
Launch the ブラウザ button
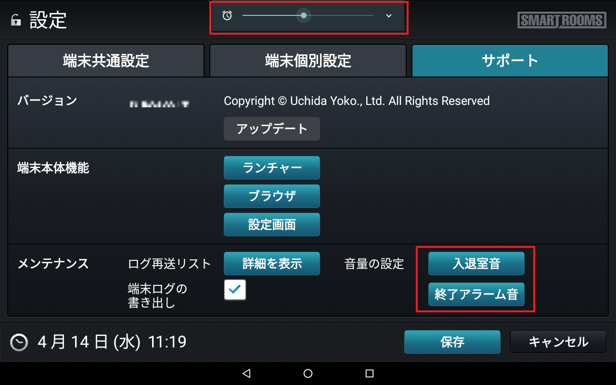click(272, 196)
